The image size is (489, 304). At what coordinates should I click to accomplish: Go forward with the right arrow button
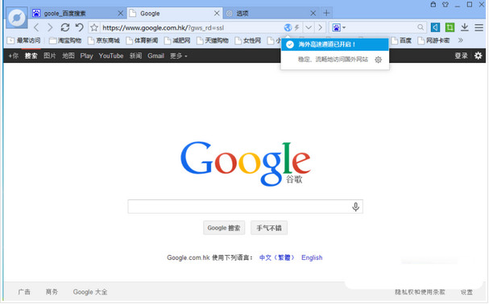pos(50,27)
